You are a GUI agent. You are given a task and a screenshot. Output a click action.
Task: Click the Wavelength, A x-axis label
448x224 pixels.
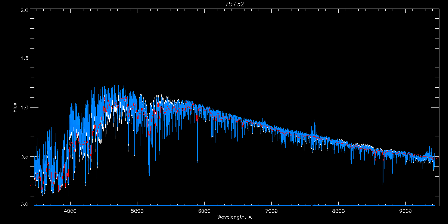234,217
